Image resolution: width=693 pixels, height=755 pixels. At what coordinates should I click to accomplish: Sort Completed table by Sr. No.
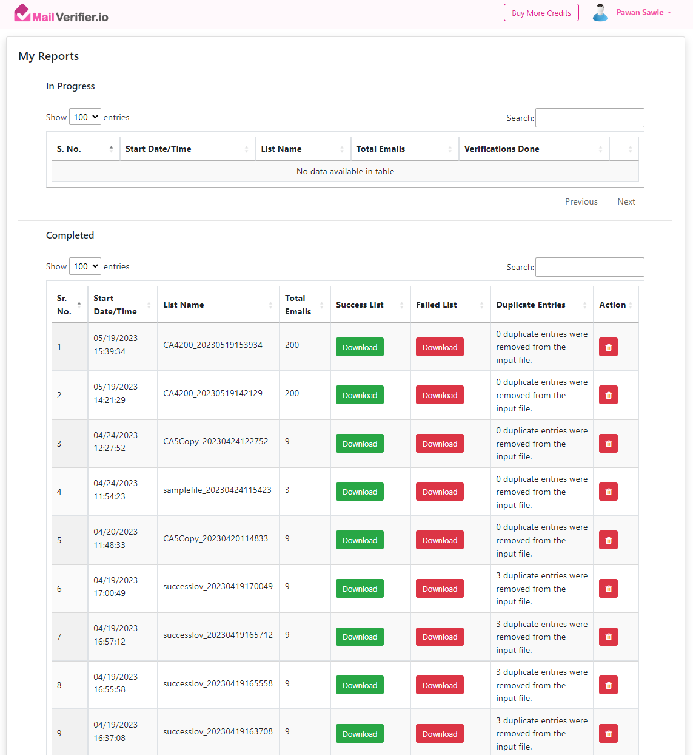click(x=70, y=305)
